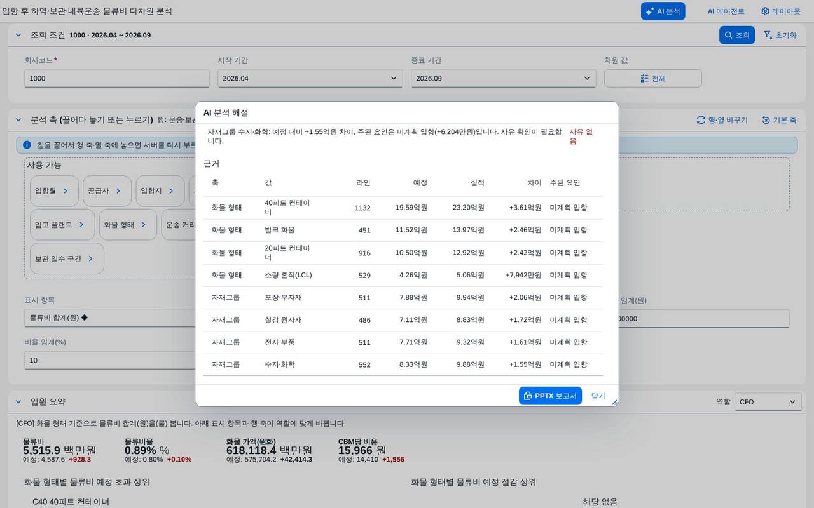The width and height of the screenshot is (814, 508).
Task: Click the 조회 search button
Action: (737, 35)
